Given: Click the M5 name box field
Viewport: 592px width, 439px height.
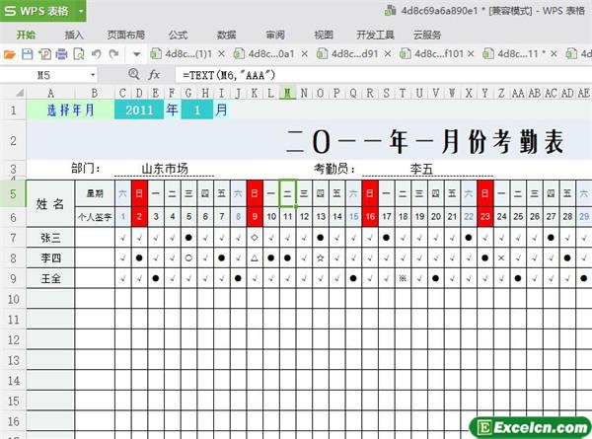Looking at the screenshot, I should [44, 75].
